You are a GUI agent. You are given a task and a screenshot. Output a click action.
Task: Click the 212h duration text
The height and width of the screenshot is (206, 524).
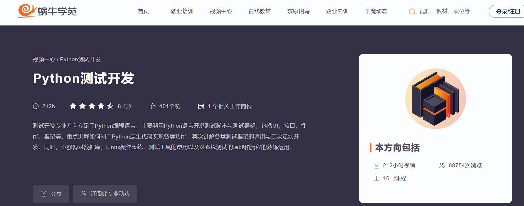click(49, 106)
